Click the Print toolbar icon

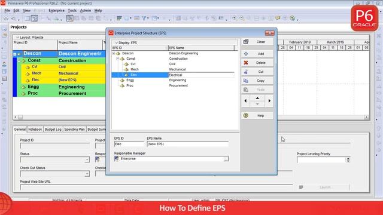pos(6,19)
